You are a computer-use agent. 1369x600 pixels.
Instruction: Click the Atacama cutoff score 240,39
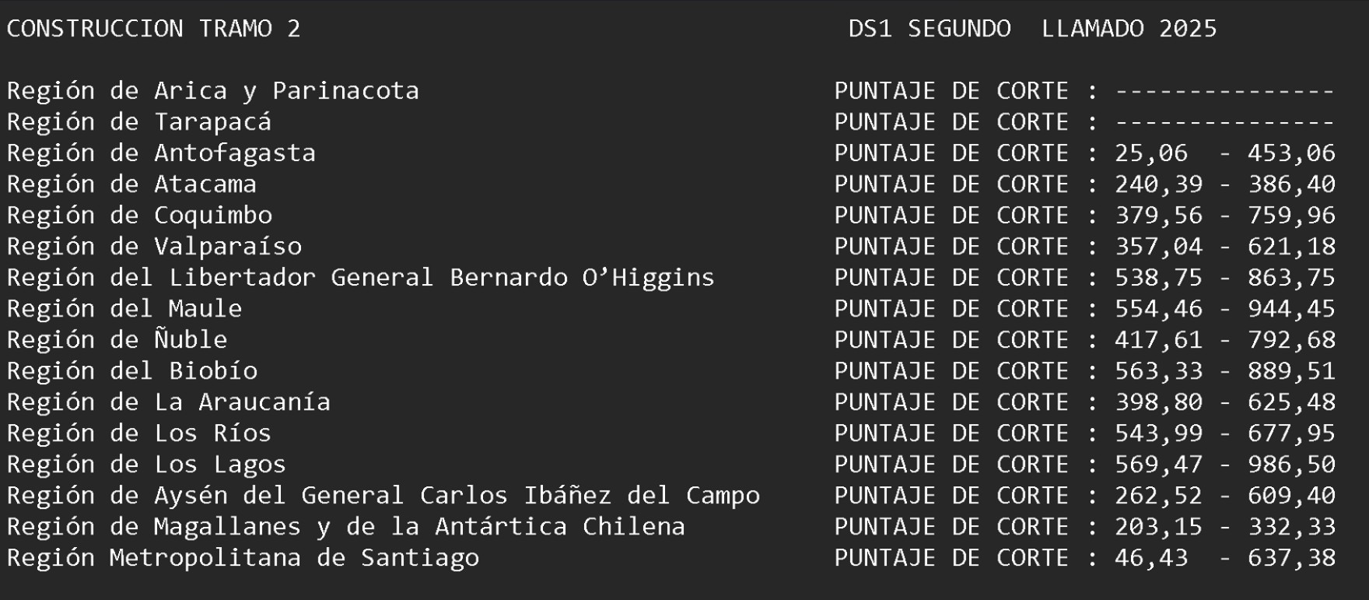[x=1158, y=184]
